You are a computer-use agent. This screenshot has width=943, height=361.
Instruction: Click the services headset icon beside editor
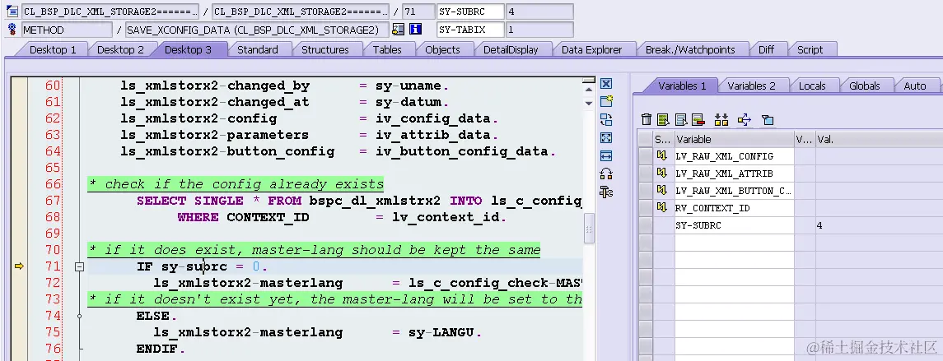[606, 174]
